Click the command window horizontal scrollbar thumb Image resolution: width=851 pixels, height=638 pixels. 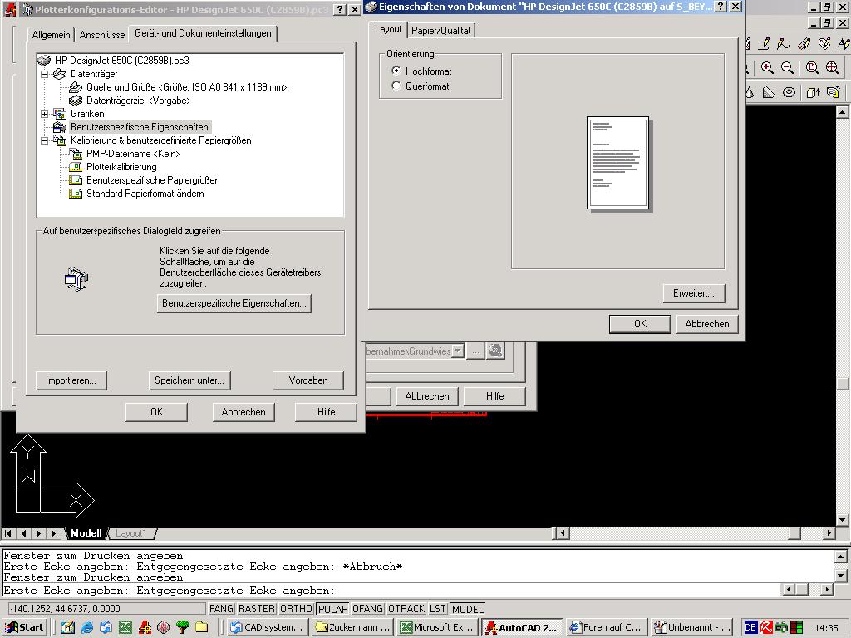click(802, 589)
